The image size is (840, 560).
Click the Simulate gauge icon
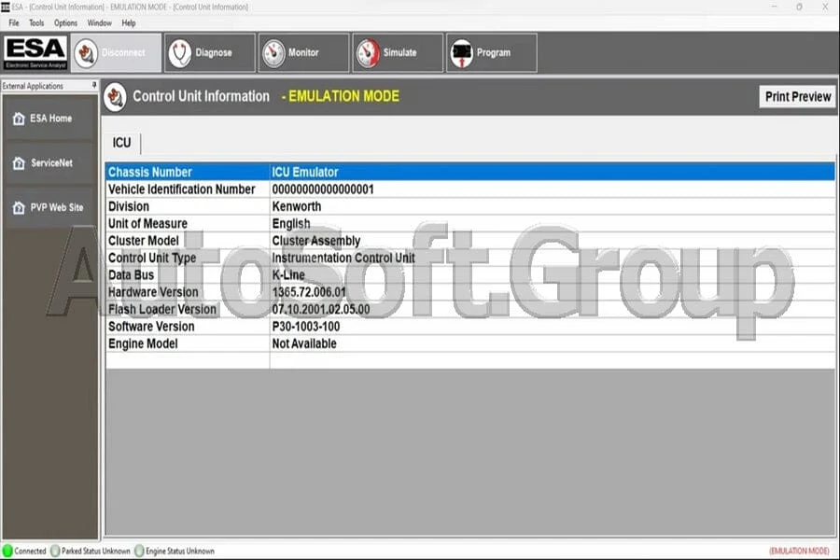coord(368,53)
